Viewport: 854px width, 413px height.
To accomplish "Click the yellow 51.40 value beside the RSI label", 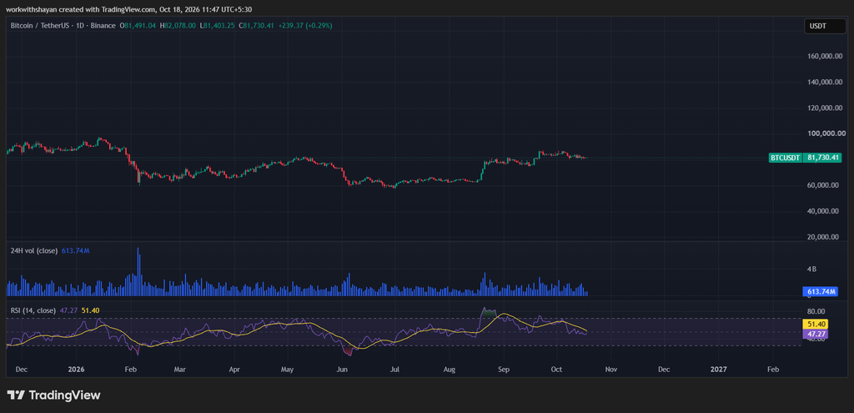I will 90,310.
